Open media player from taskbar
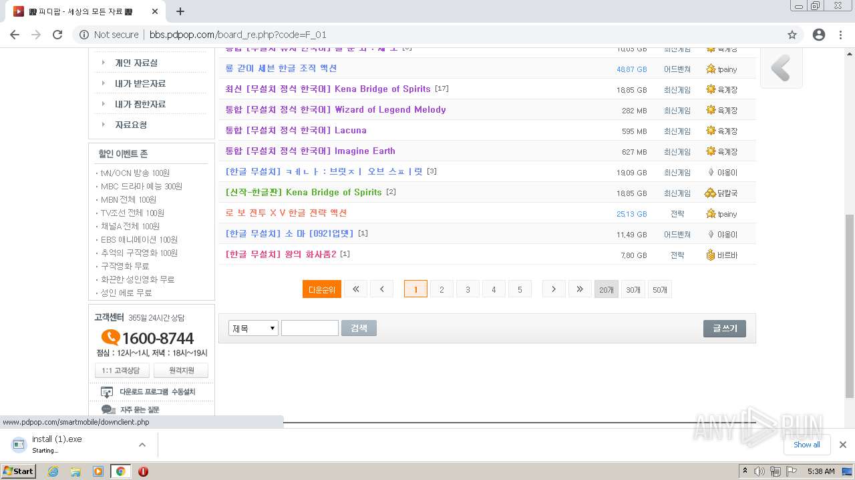Screen dimensions: 855x480 pyautogui.click(x=98, y=471)
